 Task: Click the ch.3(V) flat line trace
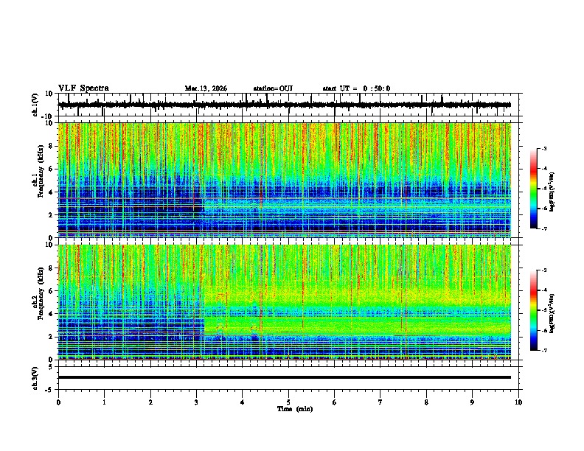pyautogui.click(x=285, y=377)
